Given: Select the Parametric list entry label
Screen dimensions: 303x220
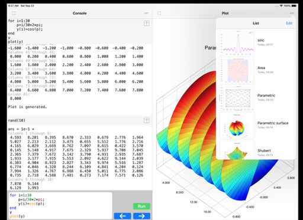Looking at the screenshot, I should coord(266,96).
